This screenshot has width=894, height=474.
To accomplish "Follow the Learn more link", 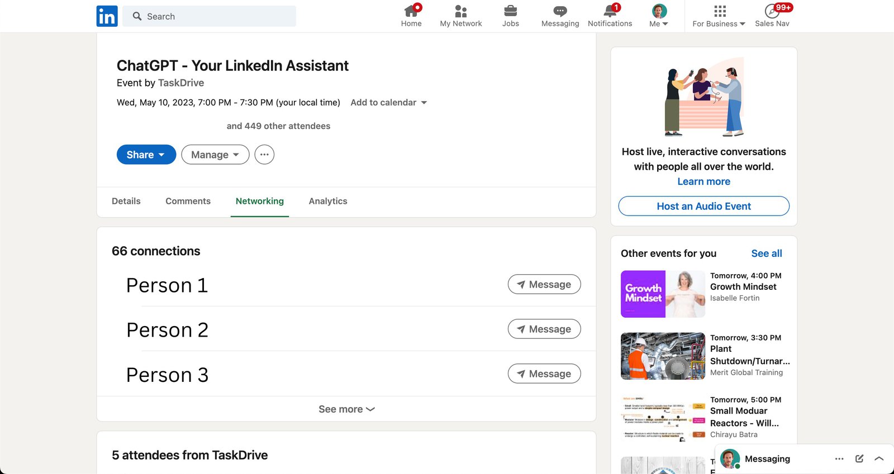I will (703, 181).
